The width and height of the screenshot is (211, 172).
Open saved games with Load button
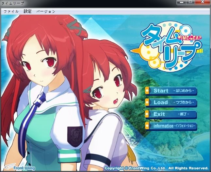coord(171,103)
